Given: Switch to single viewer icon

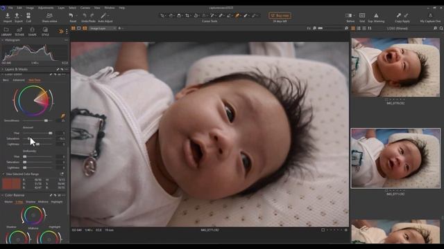Looking at the screenshot, I should coord(79,28).
